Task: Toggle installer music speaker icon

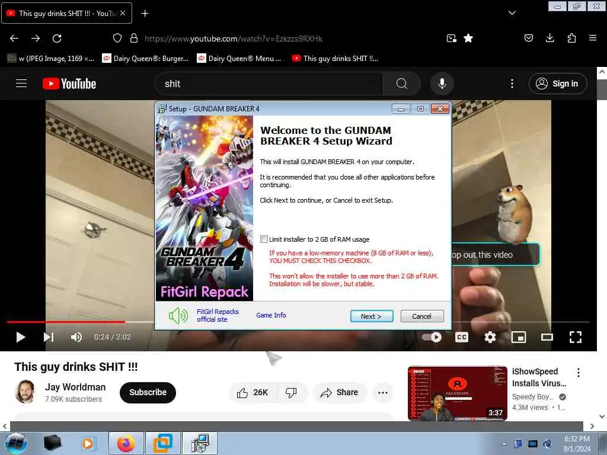Action: [x=178, y=316]
